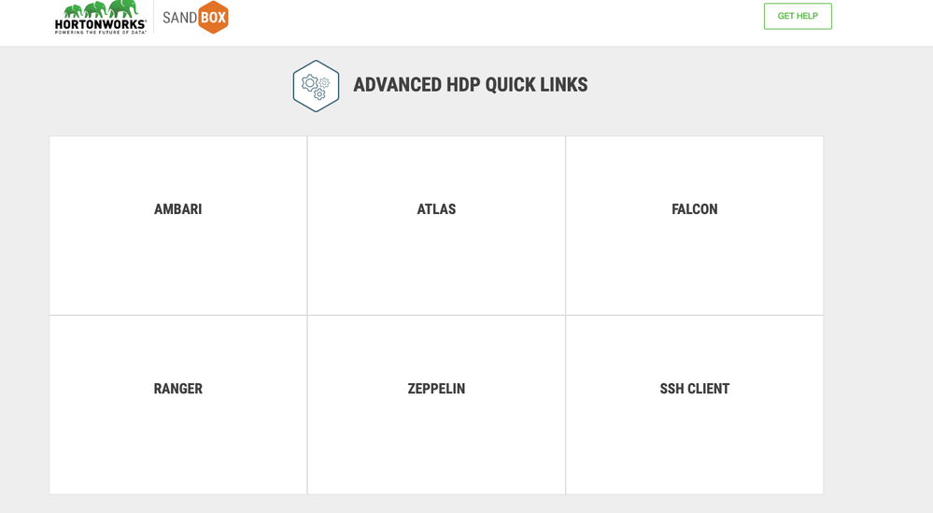The height and width of the screenshot is (513, 933).
Task: Click the ZEPPELIN label text
Action: 436,389
